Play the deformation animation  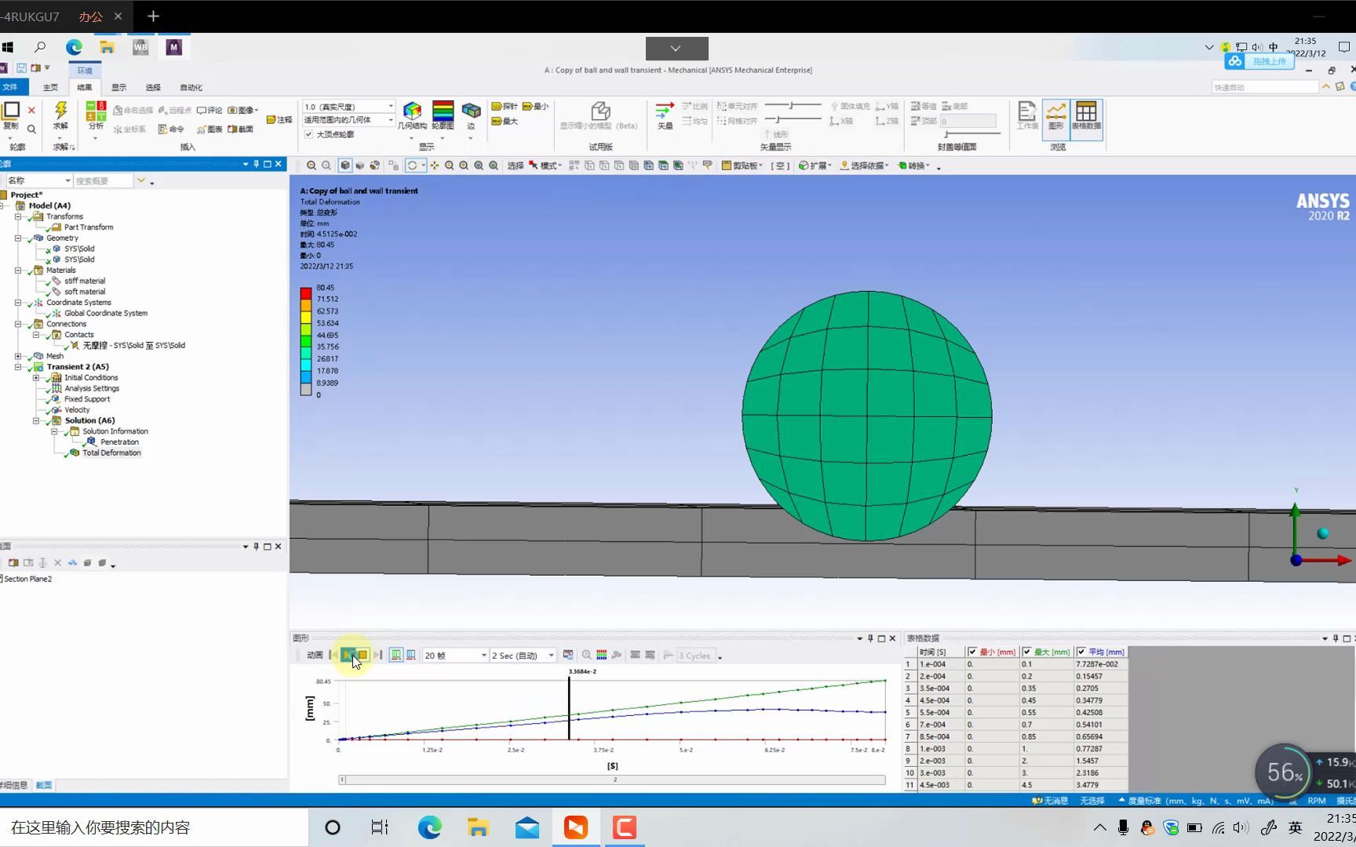pos(348,655)
